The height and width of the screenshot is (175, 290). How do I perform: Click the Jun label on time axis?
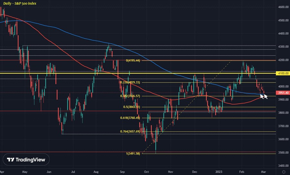[49, 172]
